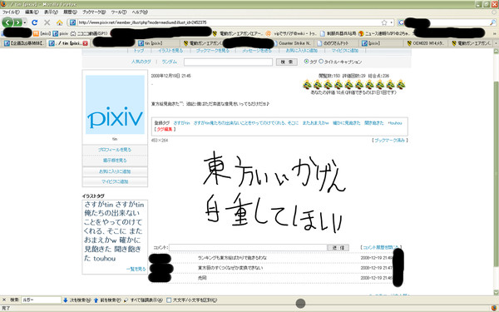Close the find bar with X icon
This screenshot has height=312, width=499.
(x=4, y=300)
